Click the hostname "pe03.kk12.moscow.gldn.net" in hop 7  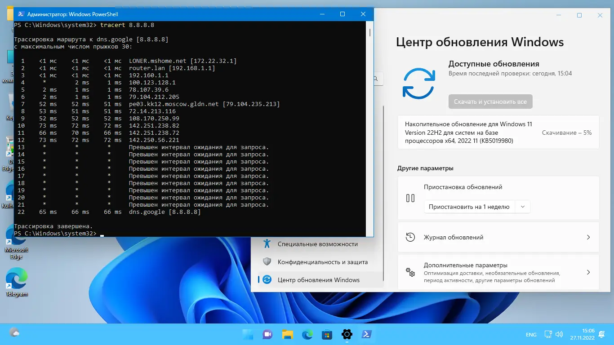174,104
